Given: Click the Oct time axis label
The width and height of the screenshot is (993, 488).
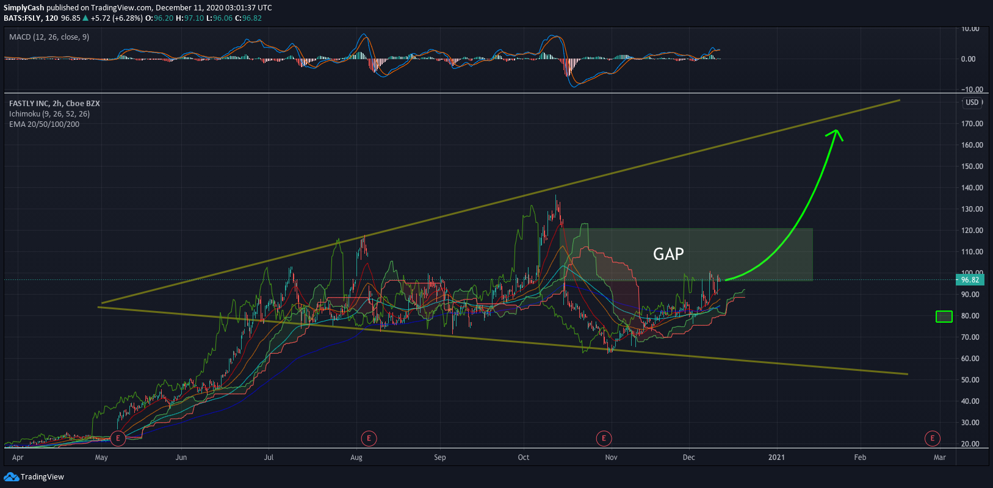Looking at the screenshot, I should pyautogui.click(x=524, y=457).
